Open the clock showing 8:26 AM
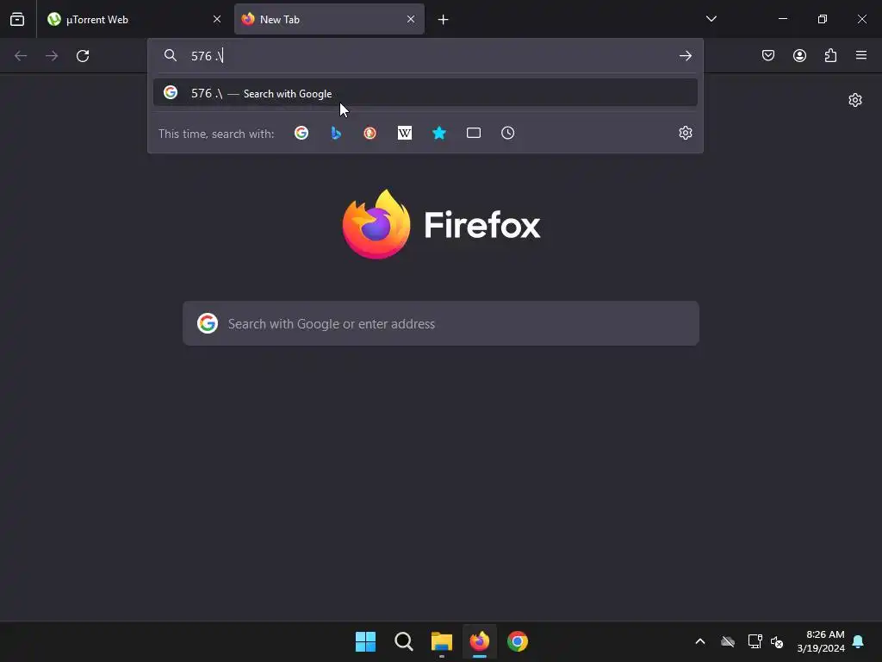This screenshot has height=662, width=882. (821, 641)
